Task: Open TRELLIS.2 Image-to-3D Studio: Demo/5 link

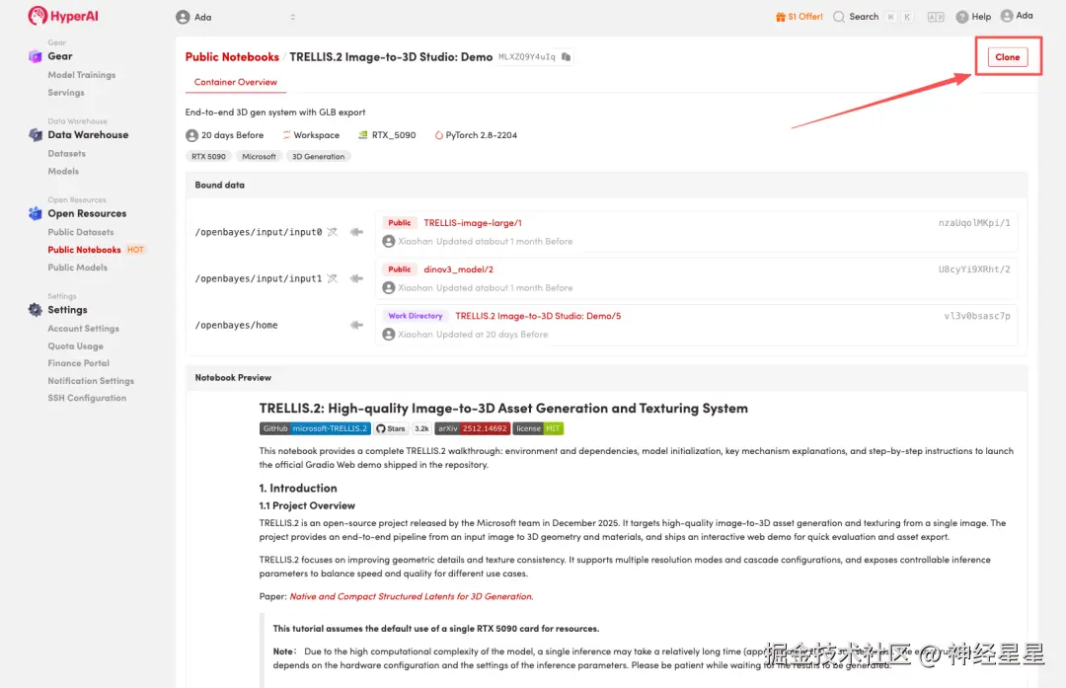Action: click(x=538, y=316)
